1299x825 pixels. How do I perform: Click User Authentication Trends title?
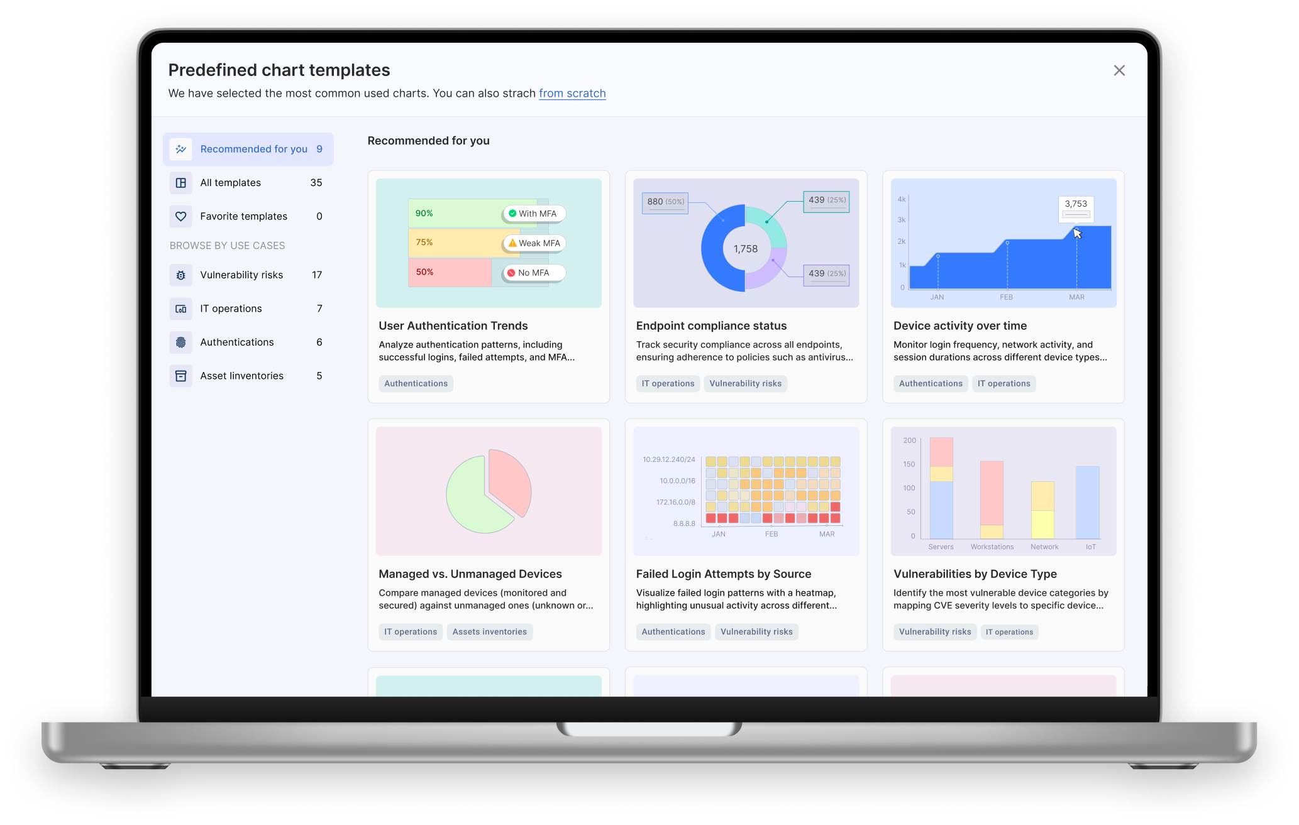tap(453, 325)
